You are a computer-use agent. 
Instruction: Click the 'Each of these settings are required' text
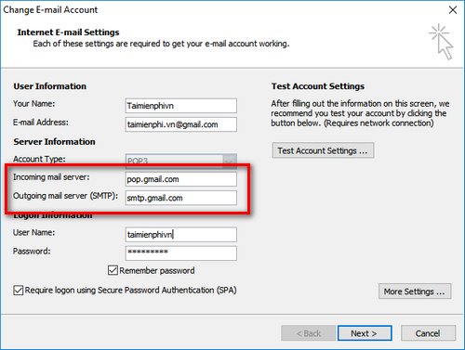point(161,44)
